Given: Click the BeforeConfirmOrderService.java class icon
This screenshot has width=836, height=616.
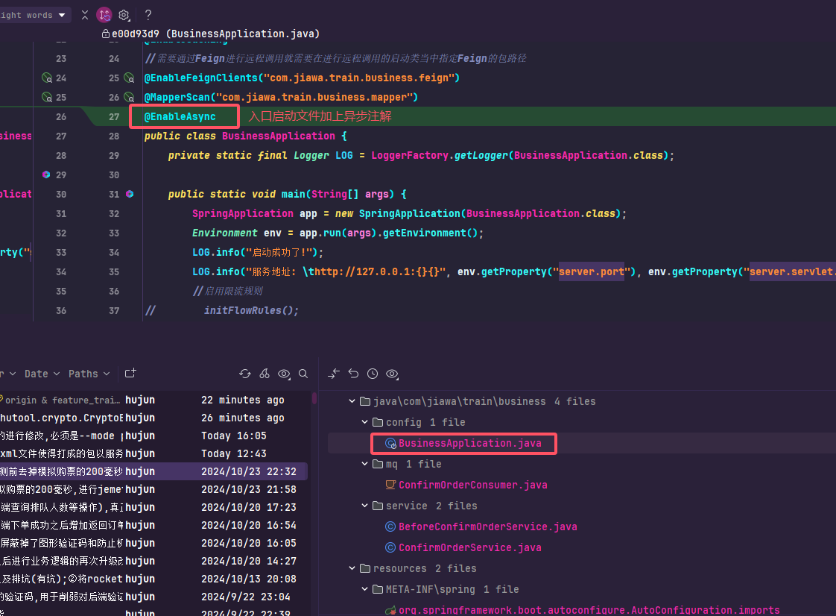Looking at the screenshot, I should 390,527.
